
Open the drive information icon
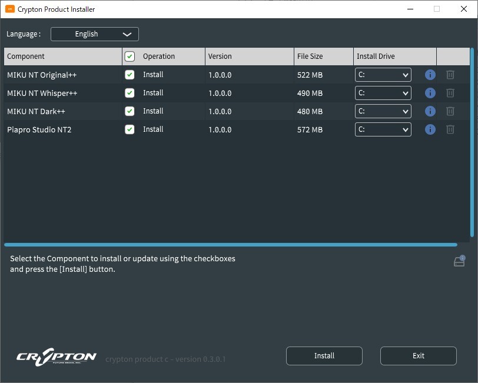459,261
